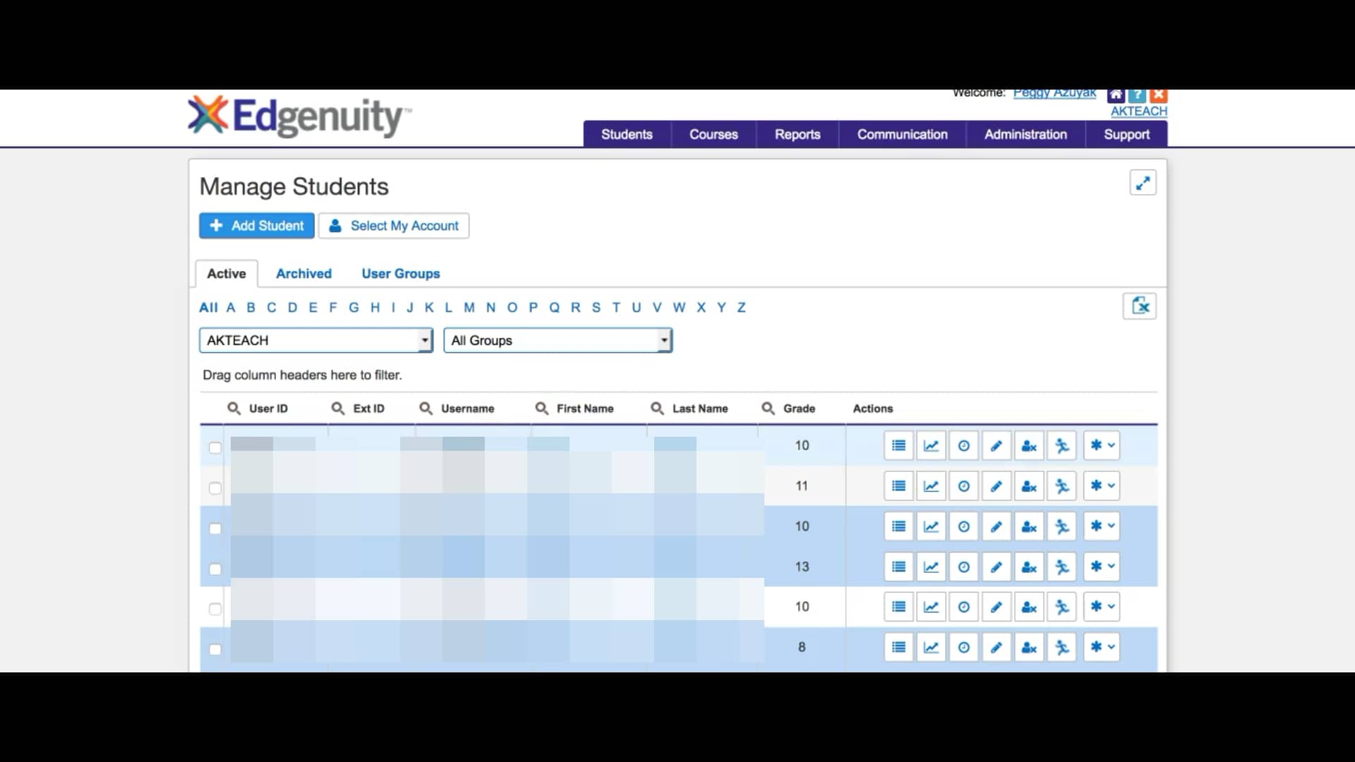The width and height of the screenshot is (1355, 762).
Task: Switch to the Archived tab
Action: tap(303, 274)
